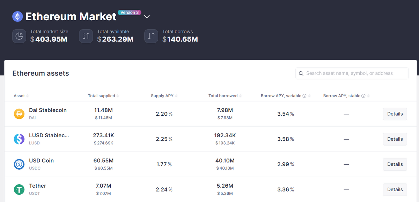Sort table by Supply APY column
419x202 pixels.
tap(164, 96)
